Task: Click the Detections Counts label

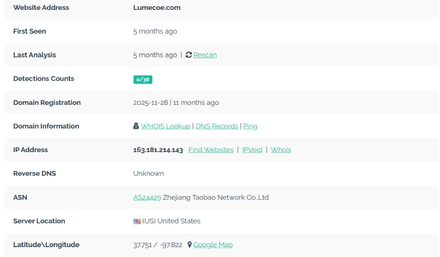Action: tap(44, 79)
